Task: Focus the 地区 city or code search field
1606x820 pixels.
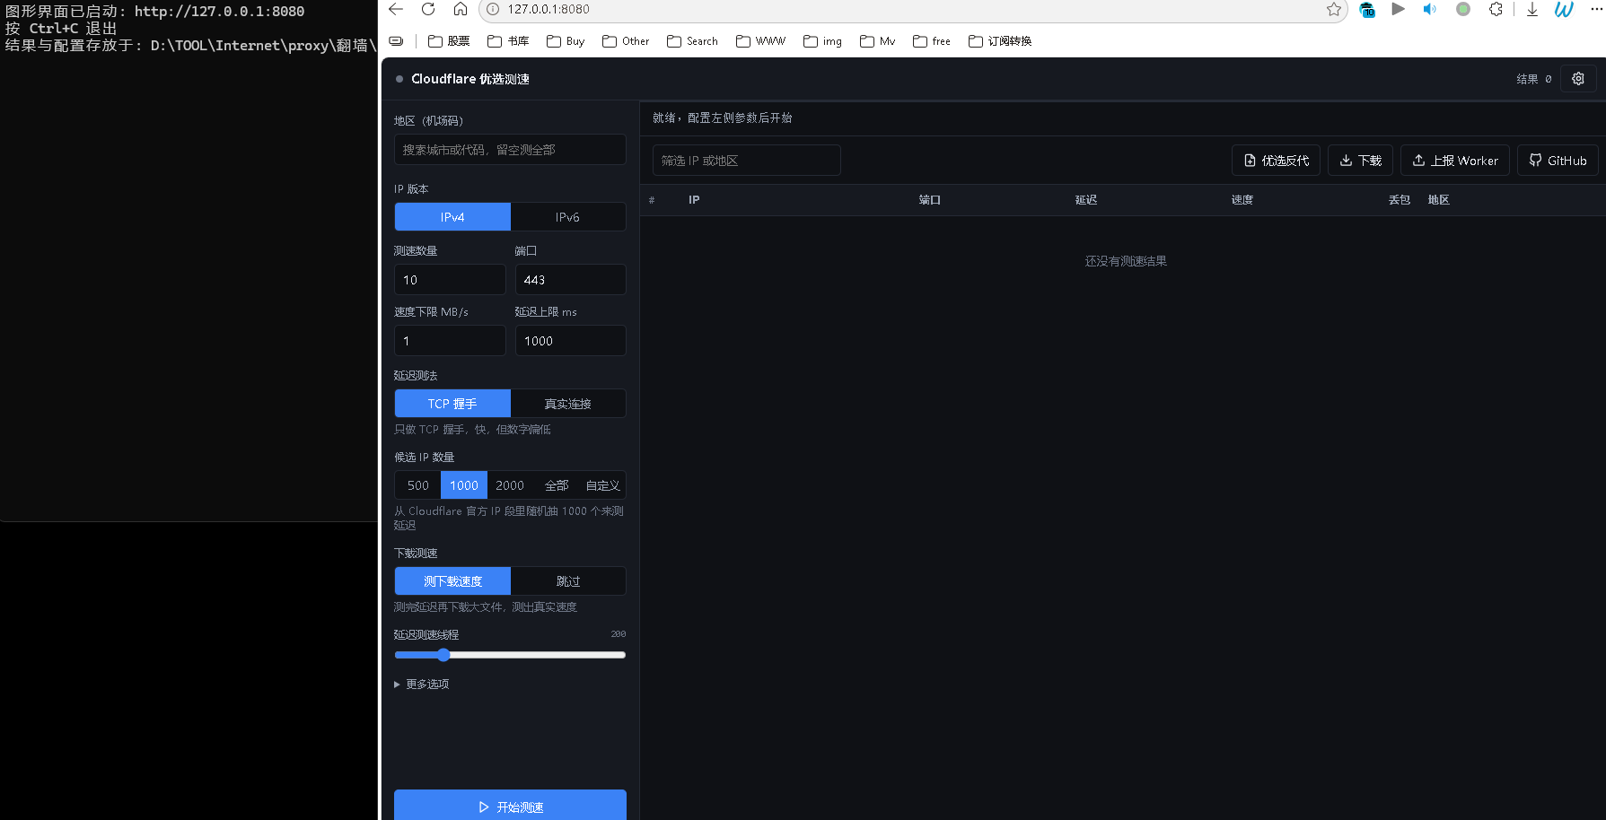Action: coord(510,150)
